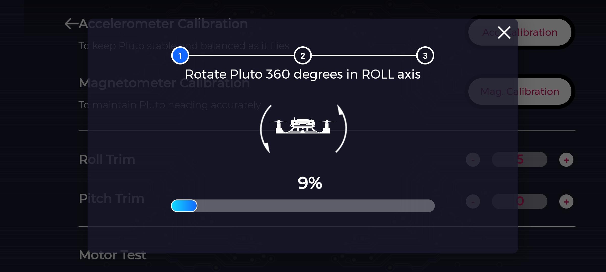Decrease Pitch Trim with minus button
This screenshot has width=606, height=272.
[x=473, y=201]
